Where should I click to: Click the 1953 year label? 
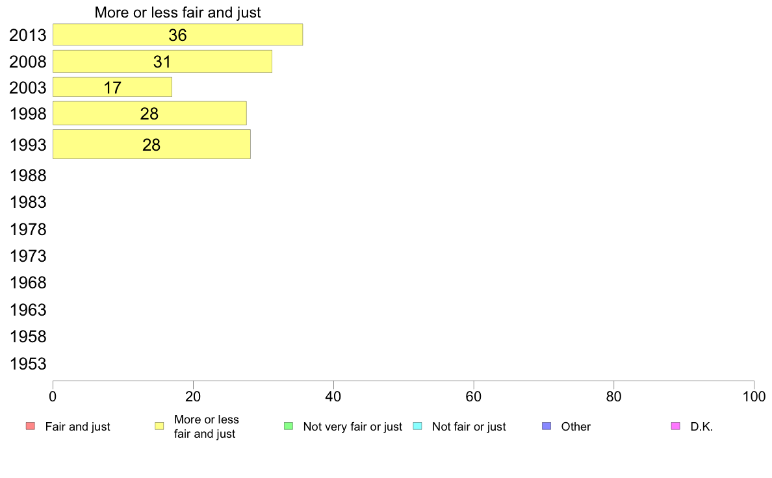[x=28, y=364]
